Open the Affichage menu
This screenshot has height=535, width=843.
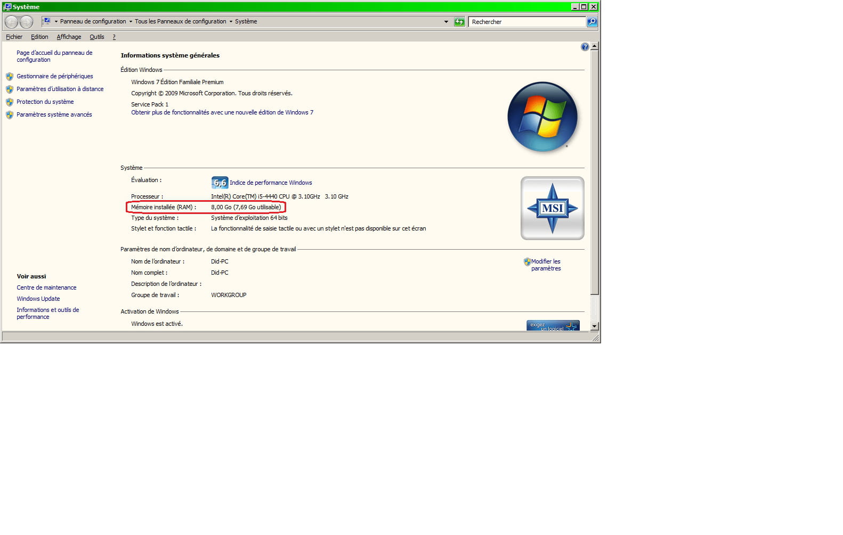[69, 37]
